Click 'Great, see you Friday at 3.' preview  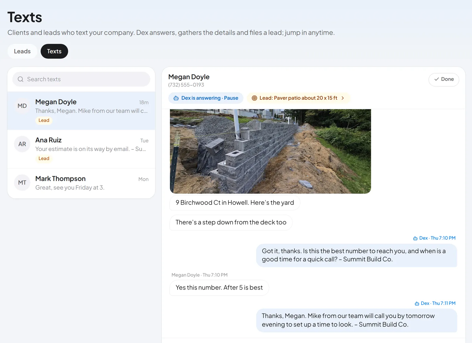point(70,188)
